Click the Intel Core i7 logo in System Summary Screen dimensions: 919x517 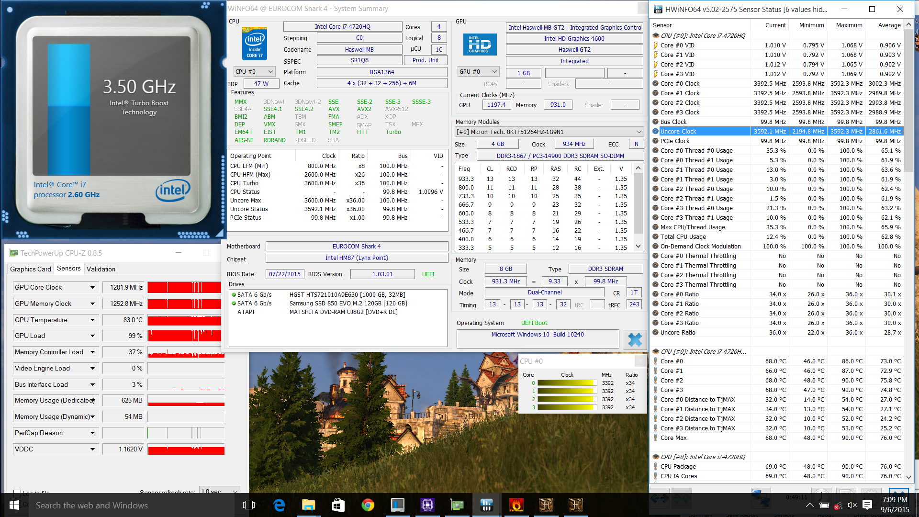click(x=255, y=43)
